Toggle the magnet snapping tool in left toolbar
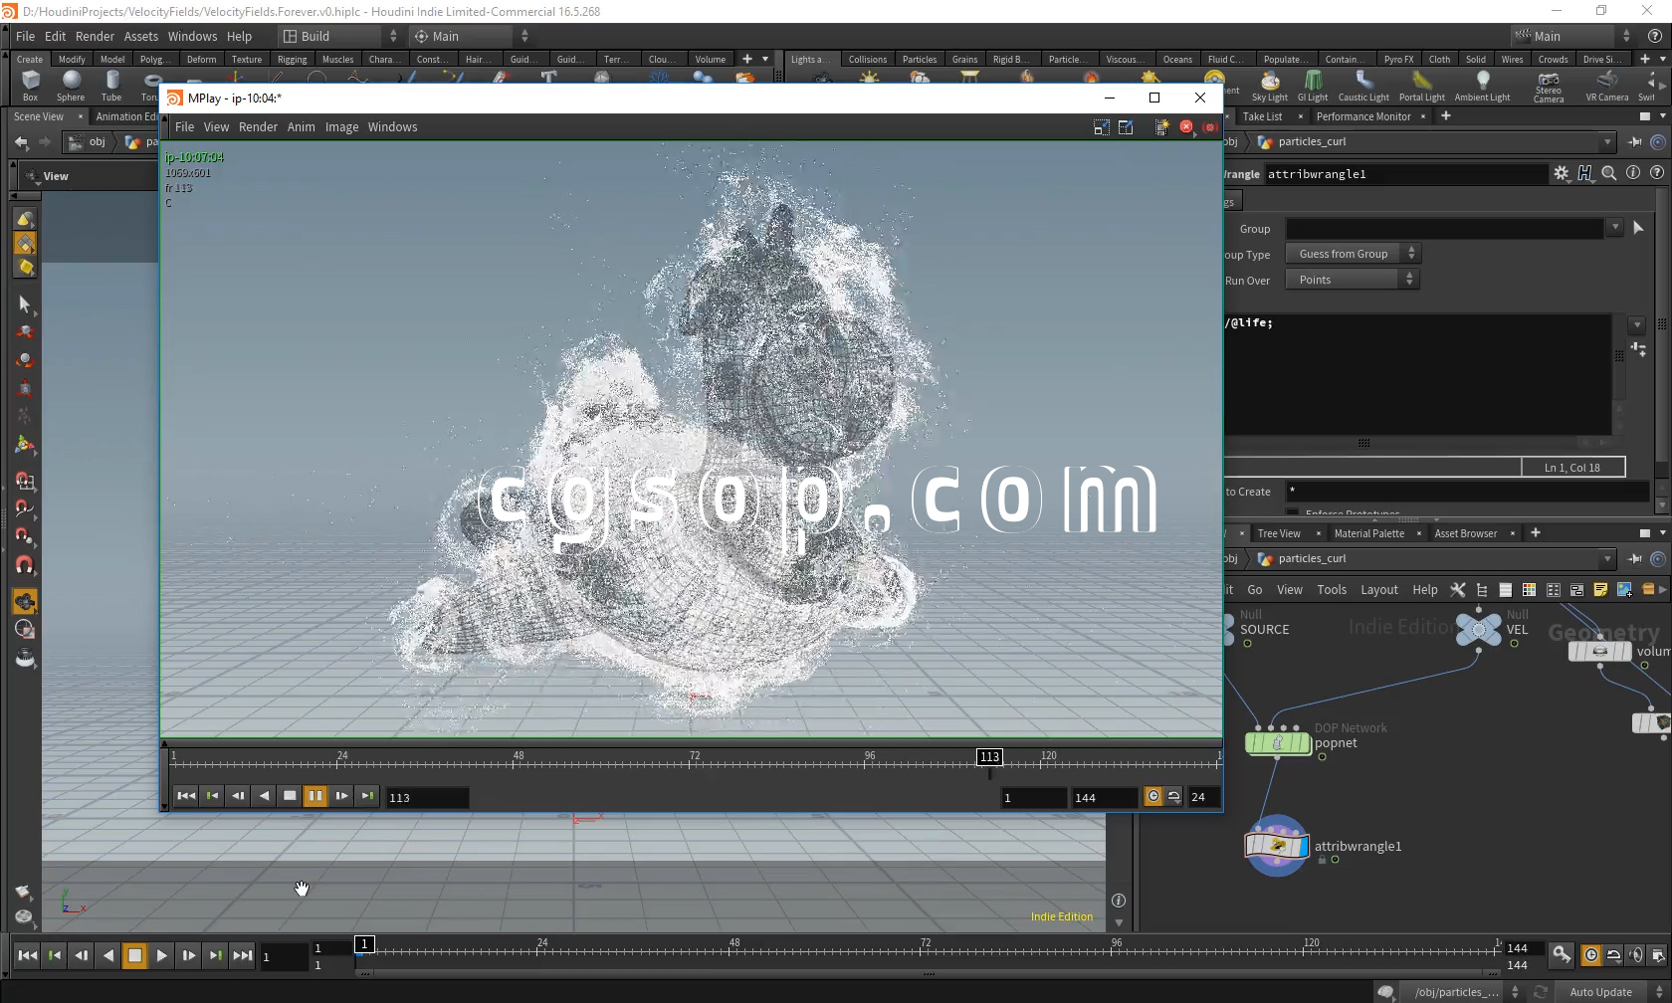The height and width of the screenshot is (1003, 1672). tap(25, 564)
